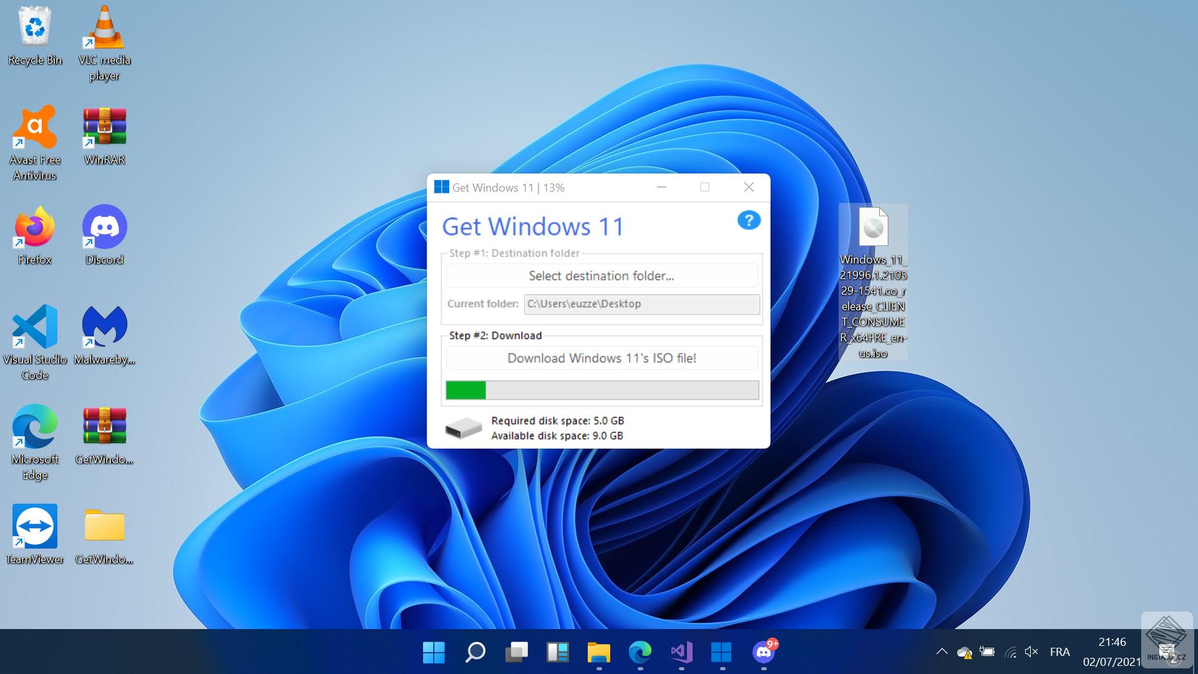Click the Select destination folder button
This screenshot has height=674, width=1198.
pos(601,276)
